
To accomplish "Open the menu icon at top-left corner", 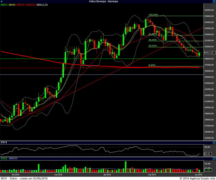I will coord(1,1).
